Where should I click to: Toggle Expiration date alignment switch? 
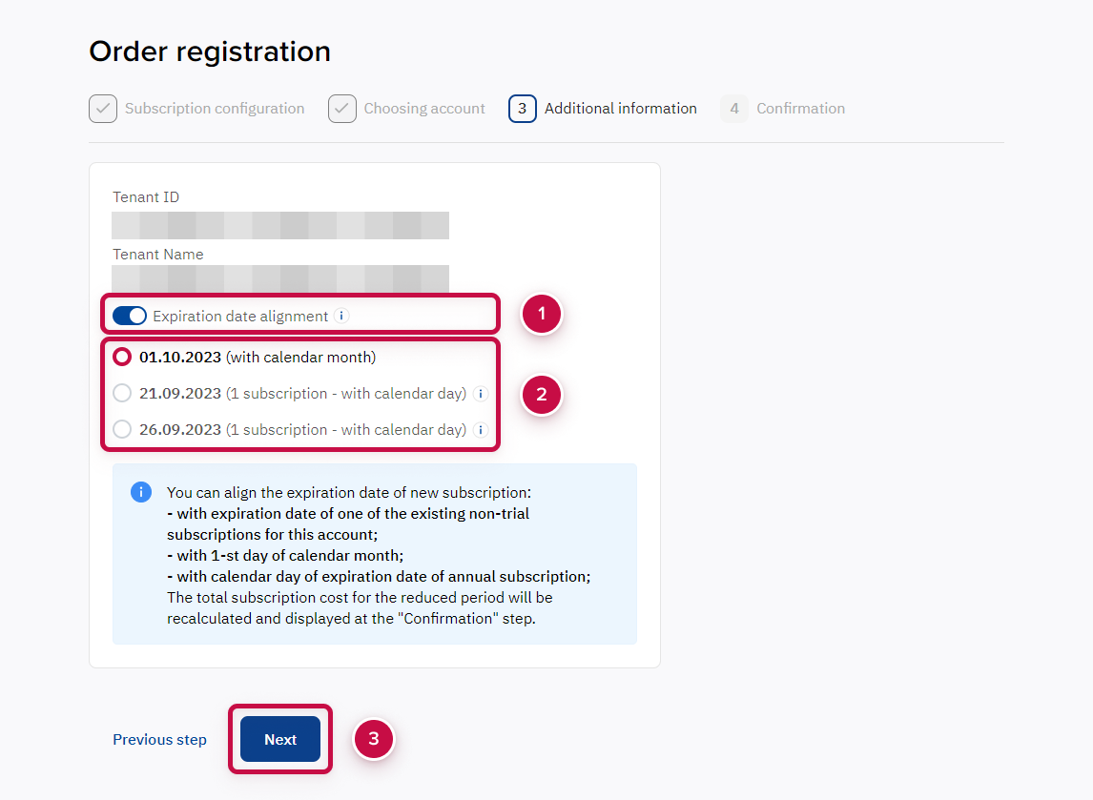130,316
